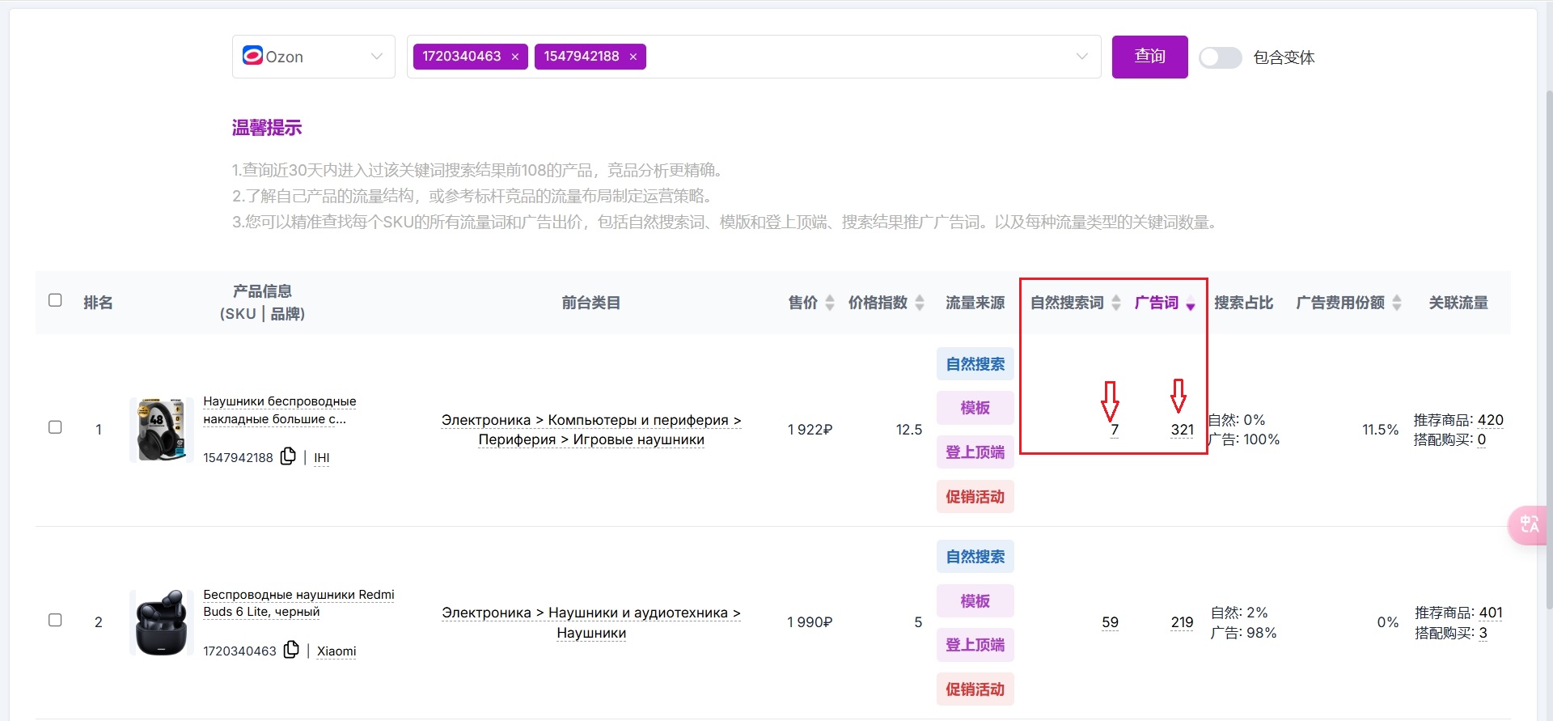Click the 查询 search button
The height and width of the screenshot is (721, 1553).
pyautogui.click(x=1150, y=57)
